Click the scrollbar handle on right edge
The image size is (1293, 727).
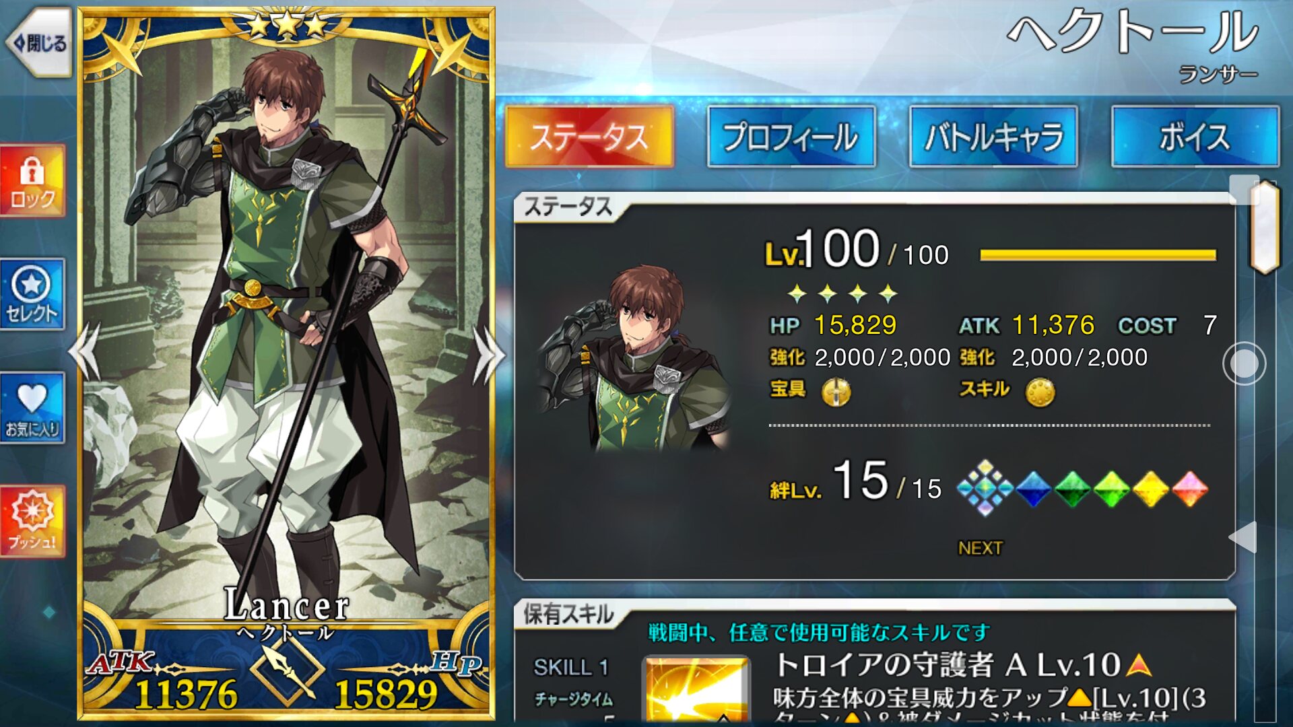1264,227
